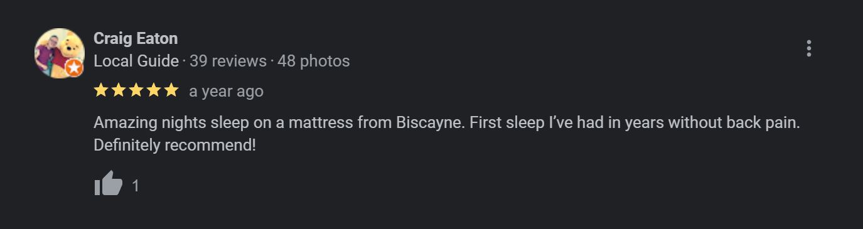Screen dimensions: 863x229
Task: Click the 'a year ago' timestamp
Action: pos(226,92)
